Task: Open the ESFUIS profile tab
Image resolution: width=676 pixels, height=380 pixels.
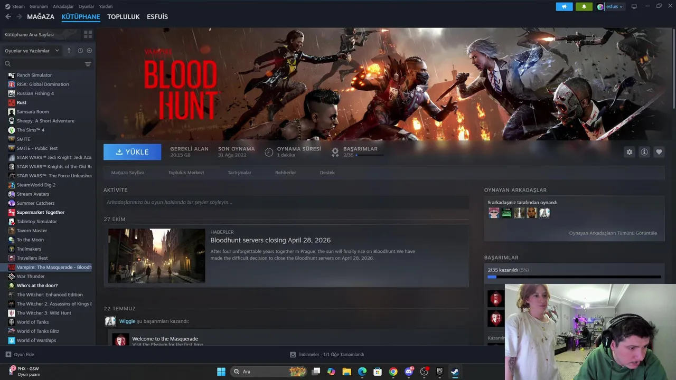Action: pyautogui.click(x=157, y=17)
